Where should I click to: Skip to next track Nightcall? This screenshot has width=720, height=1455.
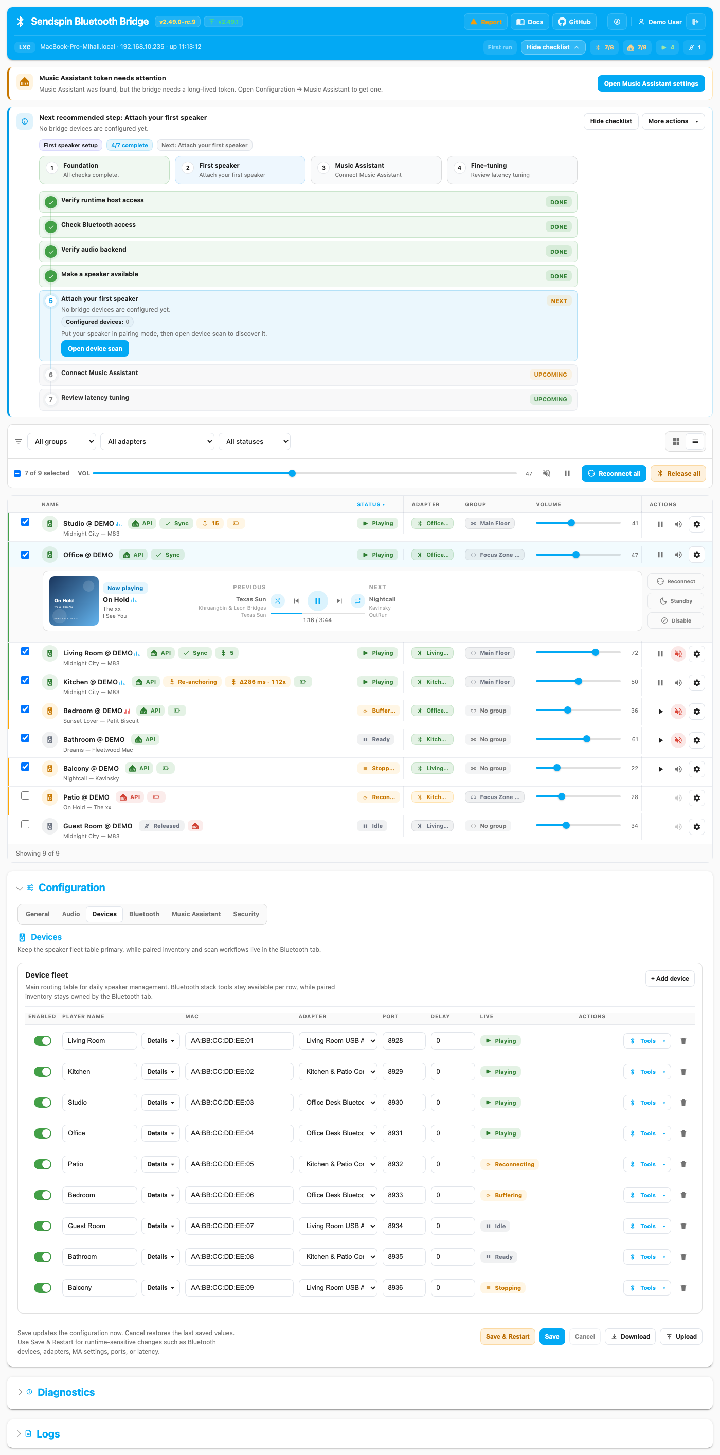339,601
